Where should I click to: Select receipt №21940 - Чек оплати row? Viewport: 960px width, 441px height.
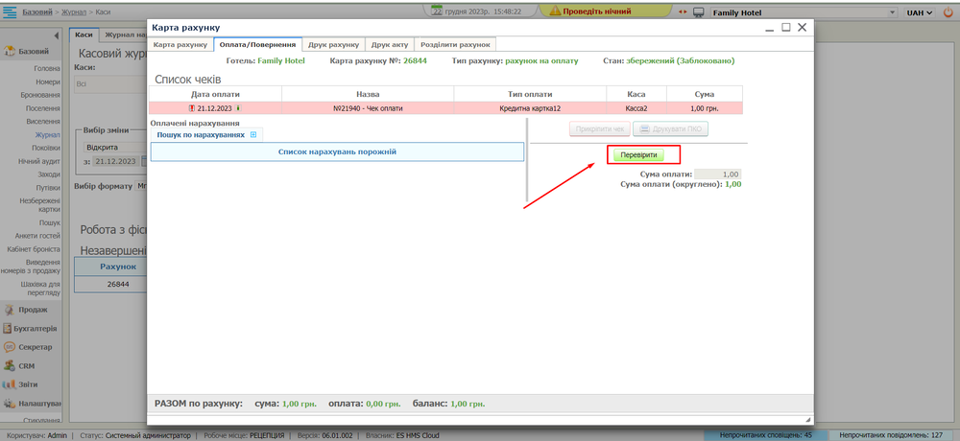pos(368,108)
